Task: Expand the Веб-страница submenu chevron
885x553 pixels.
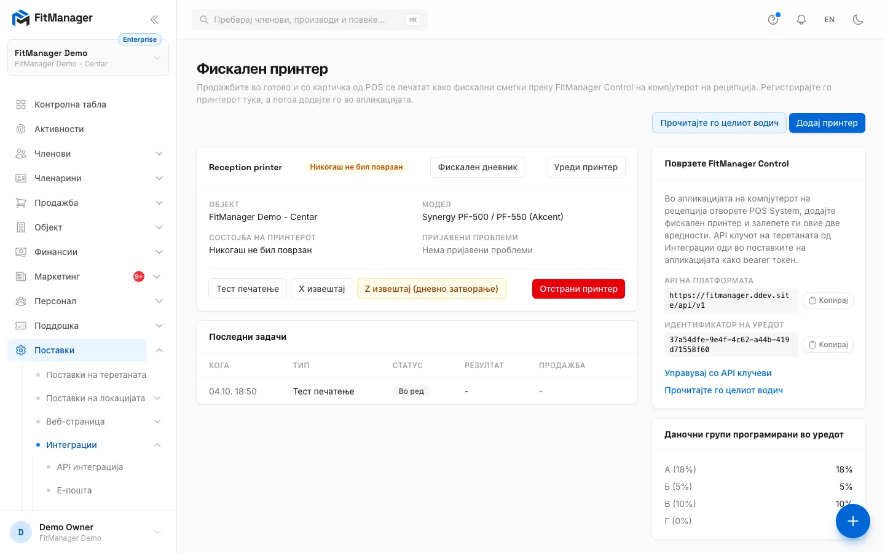Action: pos(157,422)
